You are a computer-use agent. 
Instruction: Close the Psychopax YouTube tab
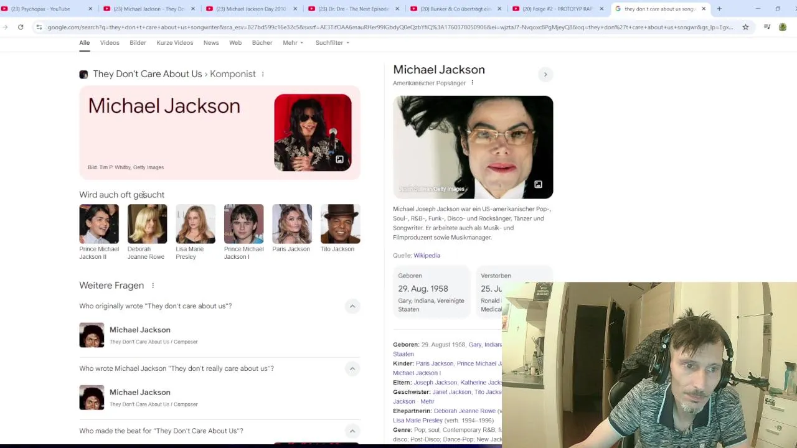click(90, 9)
